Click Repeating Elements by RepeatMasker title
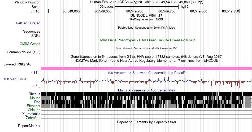252x132 pixels. point(146,122)
